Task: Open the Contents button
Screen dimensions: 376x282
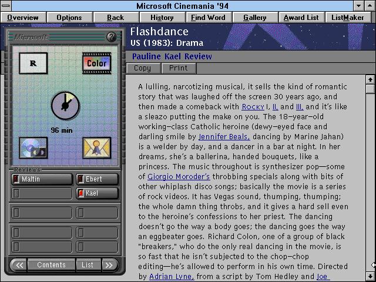Action: coord(51,265)
